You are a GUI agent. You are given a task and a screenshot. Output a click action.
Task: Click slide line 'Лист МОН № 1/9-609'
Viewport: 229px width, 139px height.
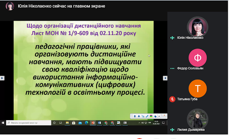click(60, 33)
